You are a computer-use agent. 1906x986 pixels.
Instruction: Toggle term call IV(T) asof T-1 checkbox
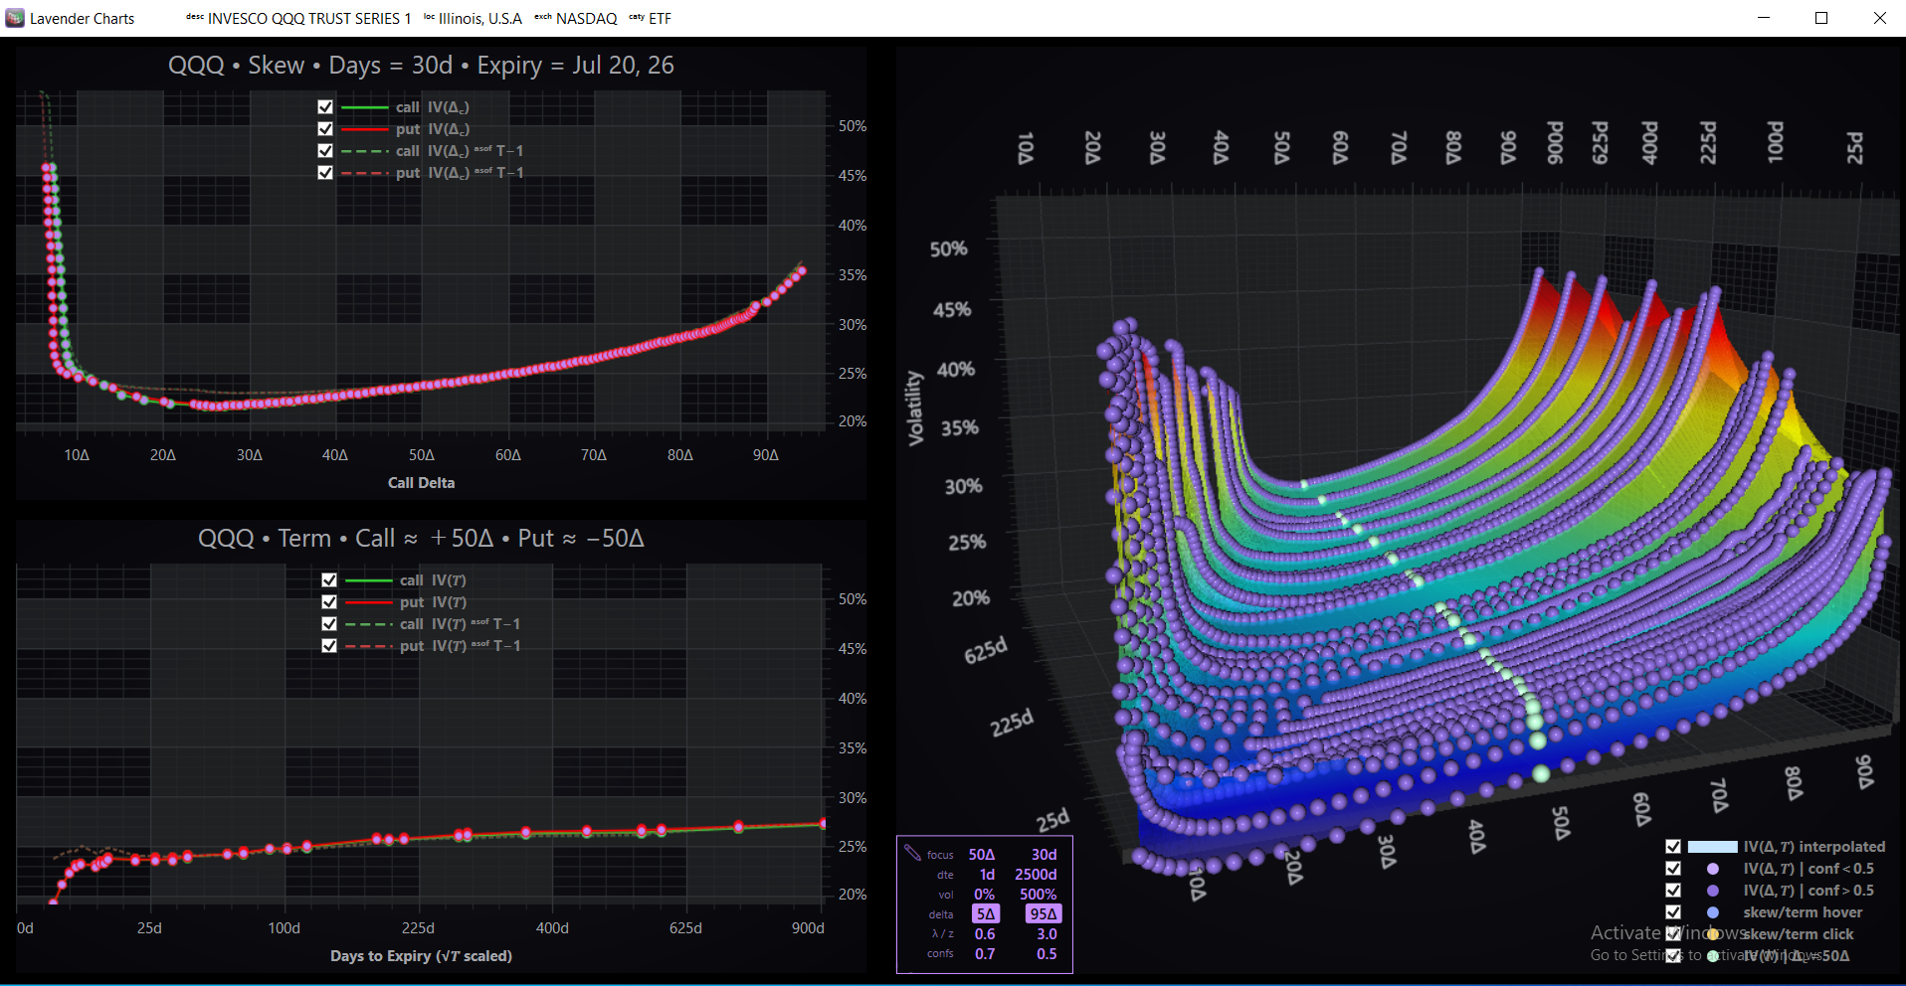[x=329, y=624]
